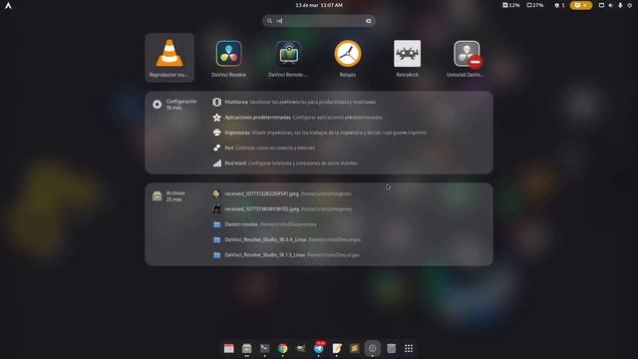
Task: Click the yellow screen sharing indicator
Action: coord(580,5)
